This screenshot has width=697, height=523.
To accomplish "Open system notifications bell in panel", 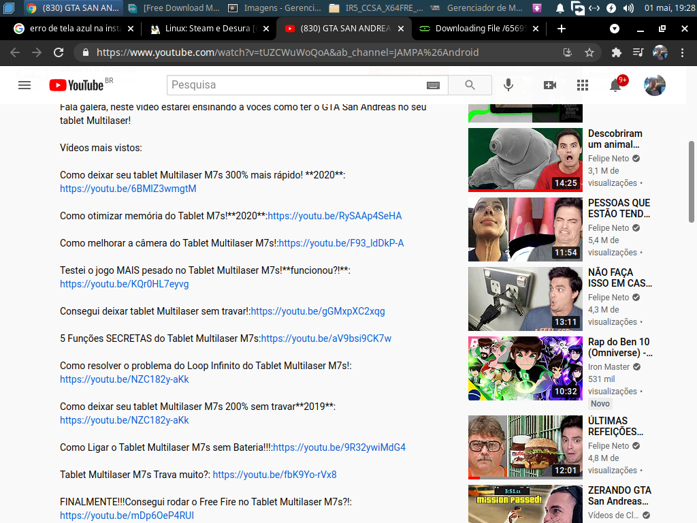I will (x=560, y=8).
